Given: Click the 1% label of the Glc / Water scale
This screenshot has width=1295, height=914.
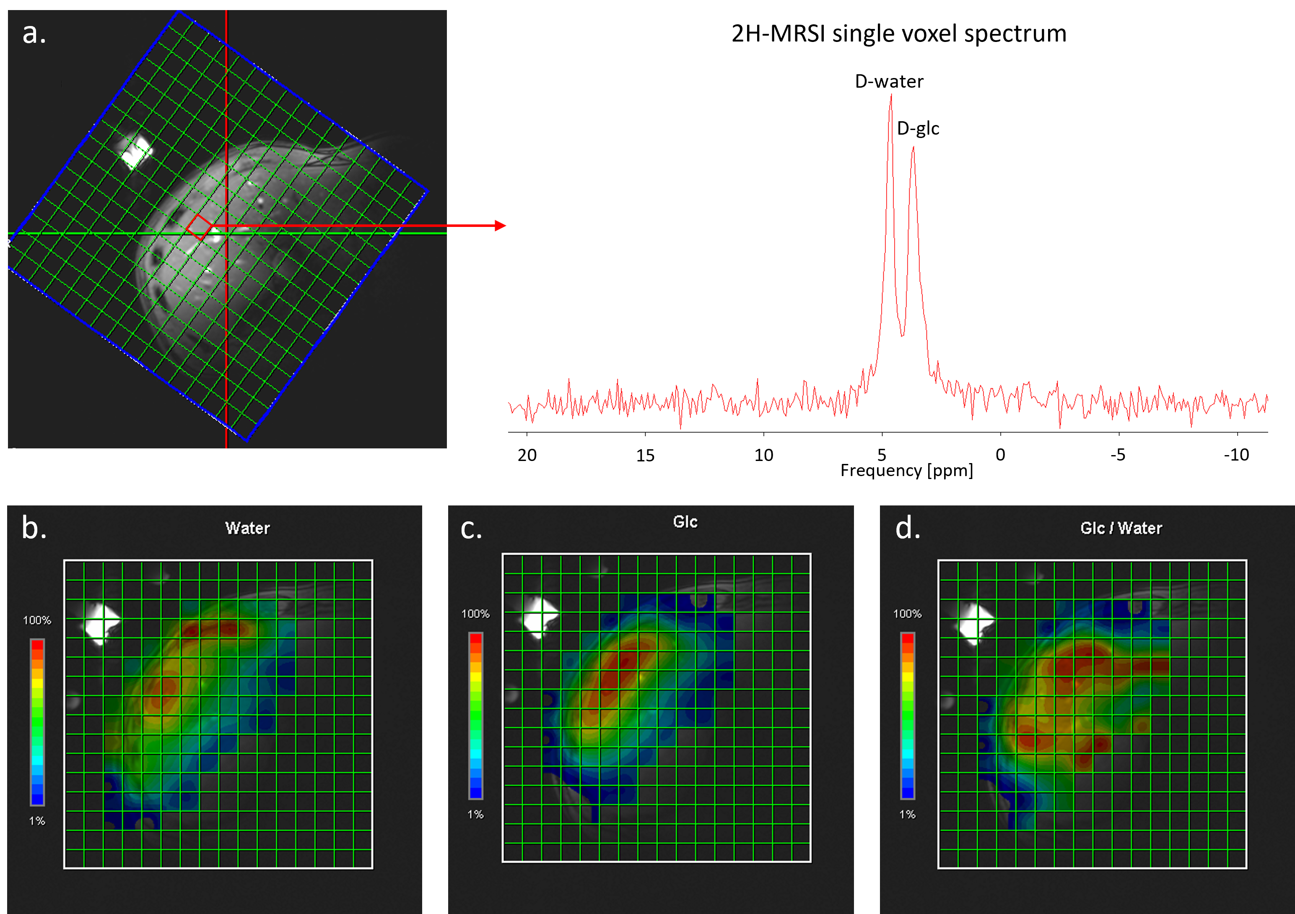Looking at the screenshot, I should coord(907,814).
